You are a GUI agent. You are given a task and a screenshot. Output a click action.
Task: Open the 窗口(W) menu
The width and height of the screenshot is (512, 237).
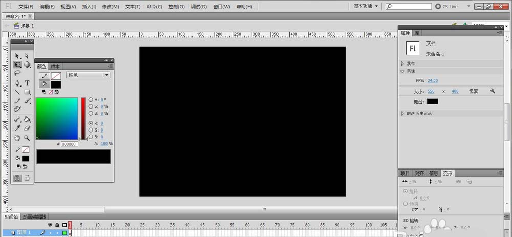(x=221, y=7)
